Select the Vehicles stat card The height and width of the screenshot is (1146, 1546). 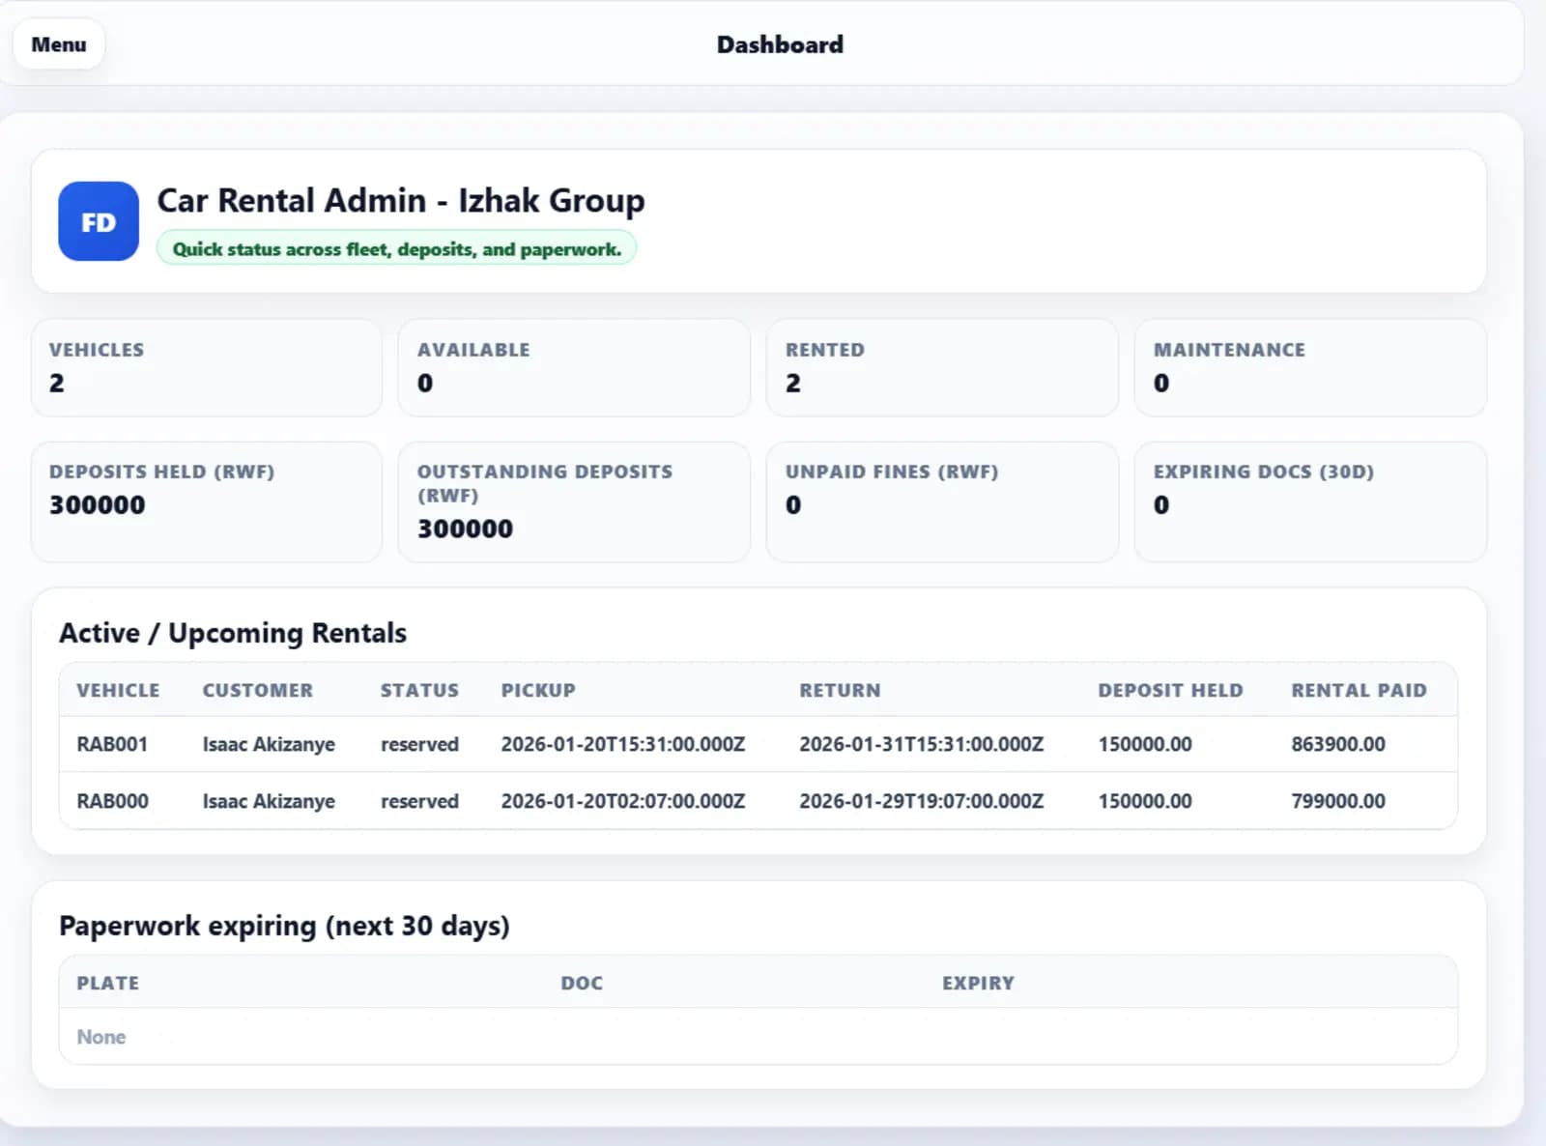(x=206, y=368)
